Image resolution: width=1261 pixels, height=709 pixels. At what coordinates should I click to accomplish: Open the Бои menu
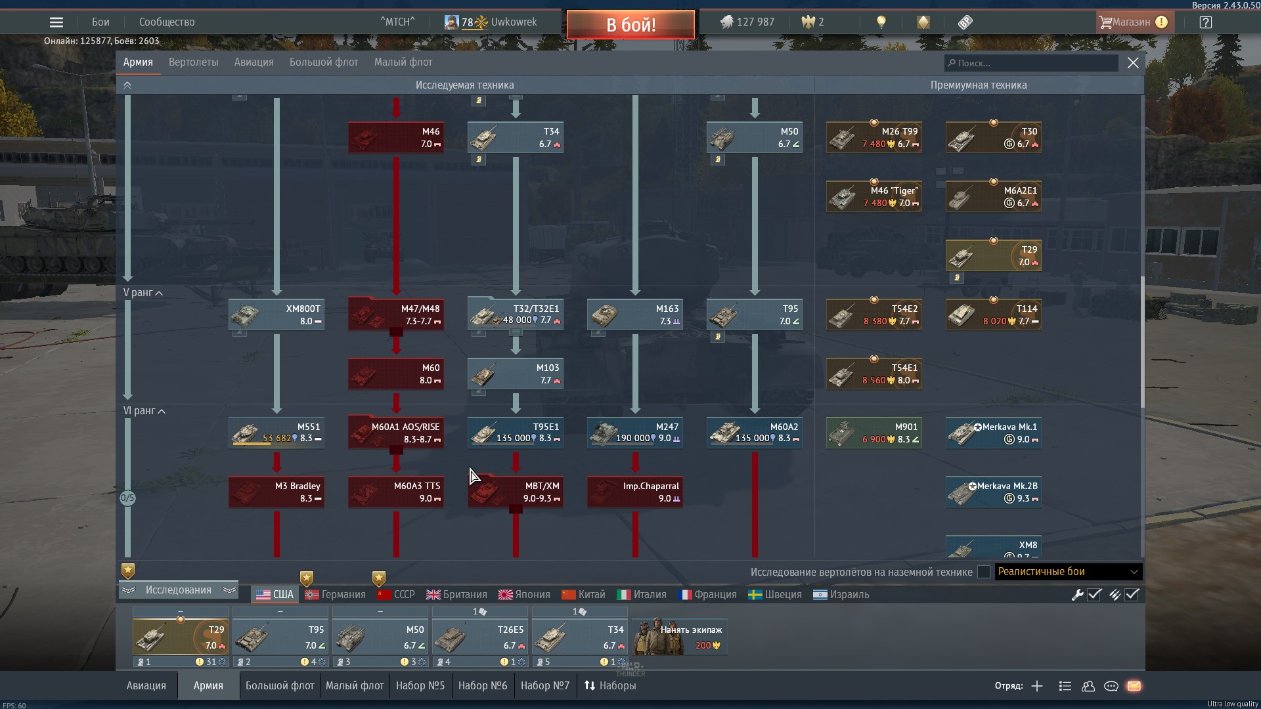[x=100, y=22]
